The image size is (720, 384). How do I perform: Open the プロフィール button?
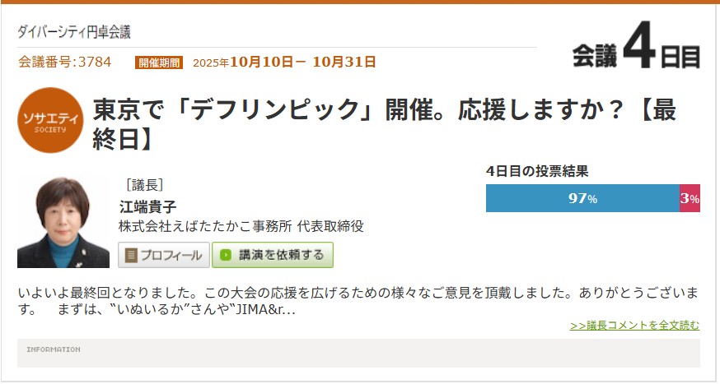164,255
